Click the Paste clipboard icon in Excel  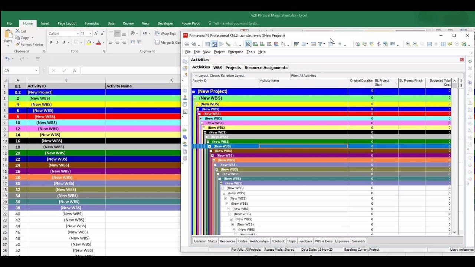(8, 34)
